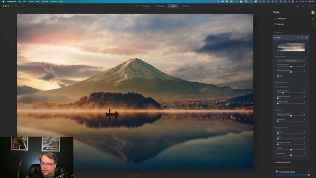Click the circular icon below the brush icon
Image resolution: width=316 pixels, height=178 pixels.
pos(313,25)
